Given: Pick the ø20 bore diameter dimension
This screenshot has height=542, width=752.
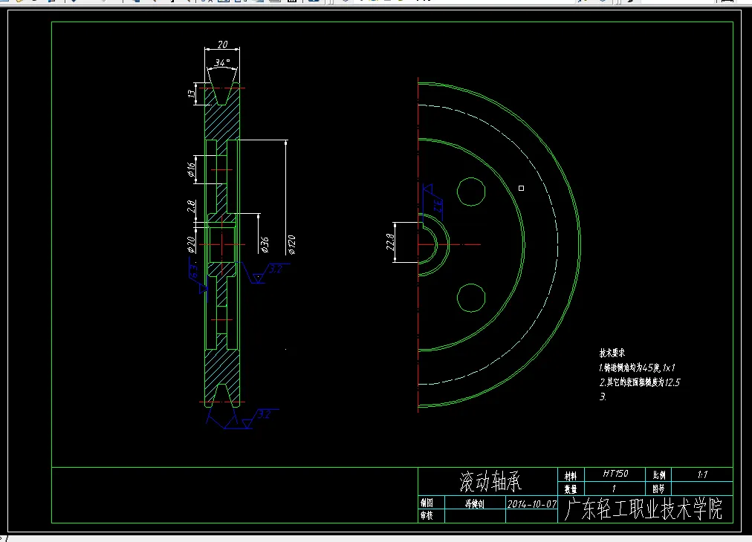Looking at the screenshot, I should point(191,244).
